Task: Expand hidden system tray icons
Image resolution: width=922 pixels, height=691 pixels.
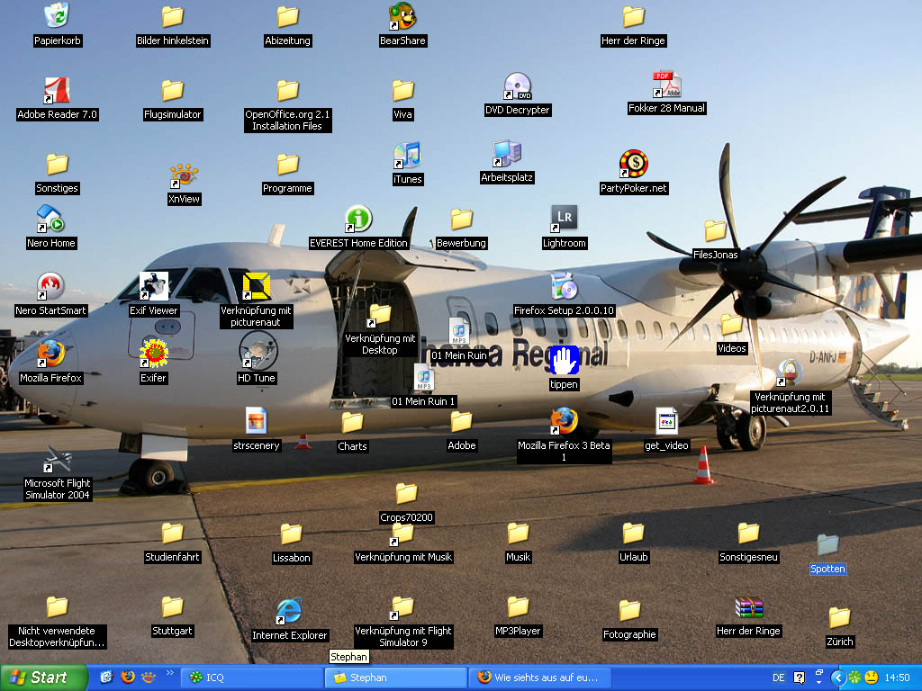Action: (x=837, y=678)
